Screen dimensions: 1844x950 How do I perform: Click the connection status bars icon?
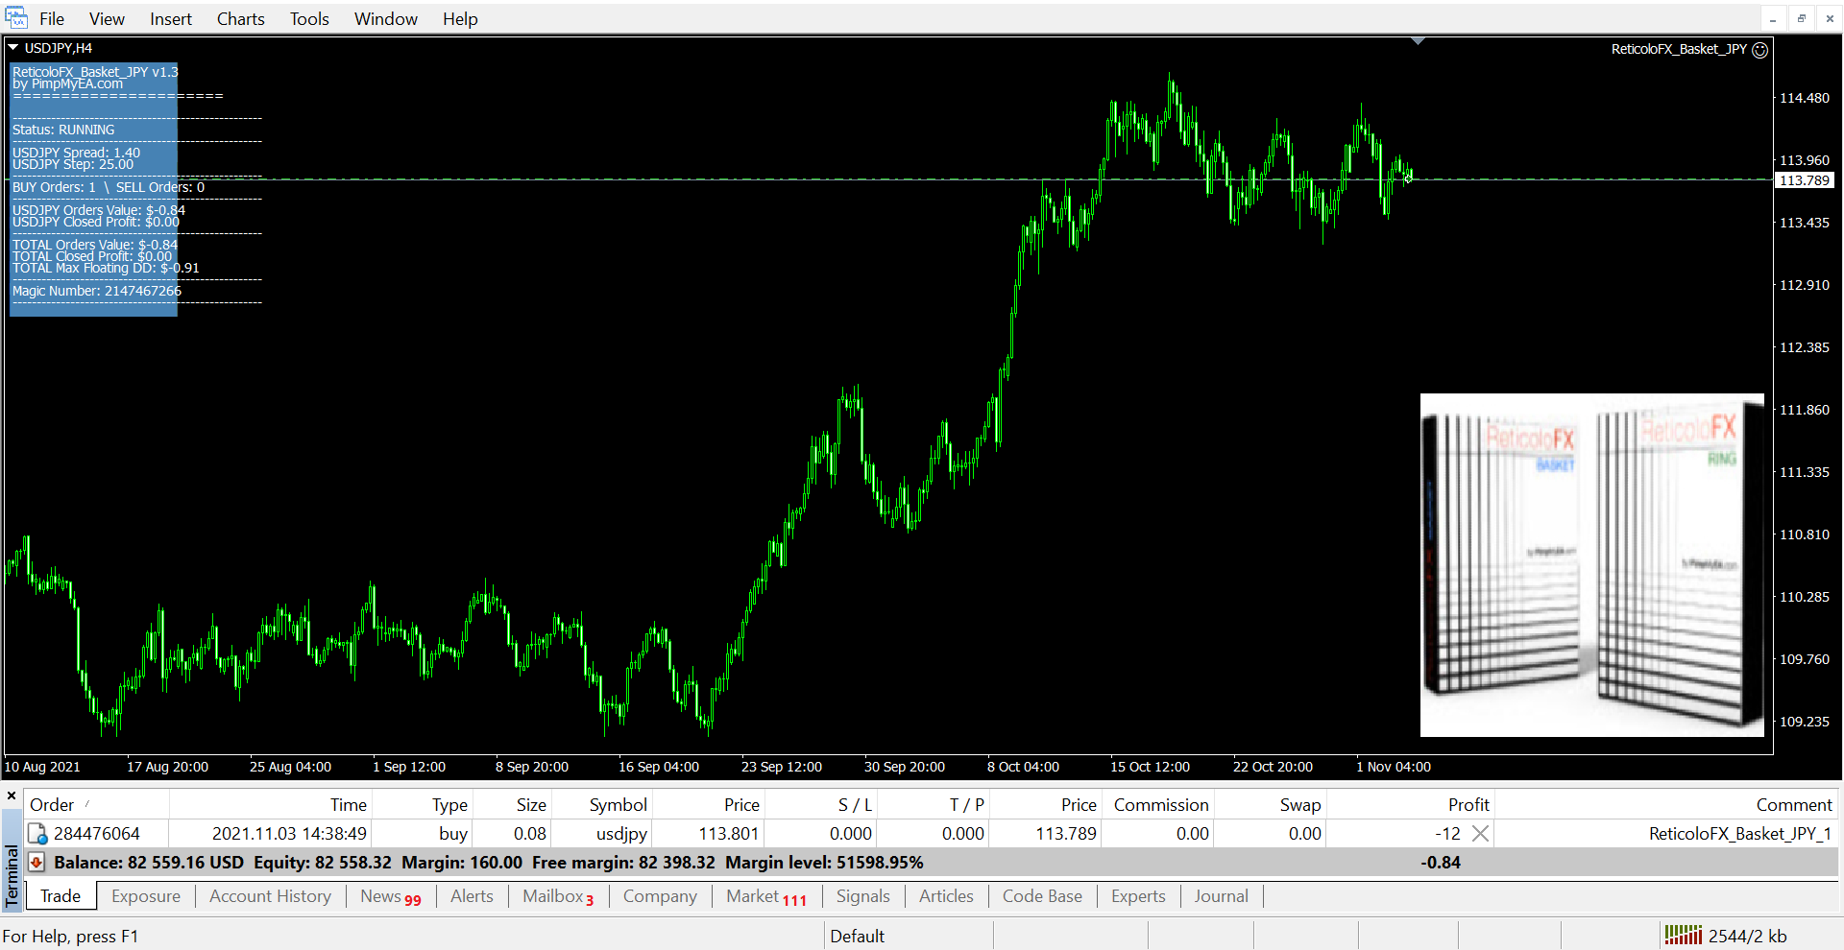[x=1683, y=936]
